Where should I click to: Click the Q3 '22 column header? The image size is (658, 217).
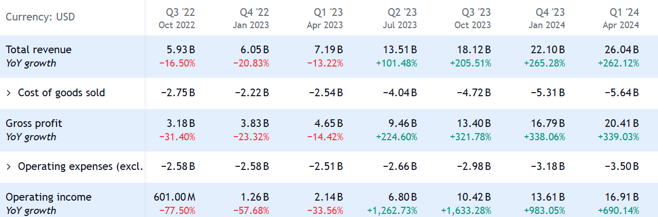(180, 18)
